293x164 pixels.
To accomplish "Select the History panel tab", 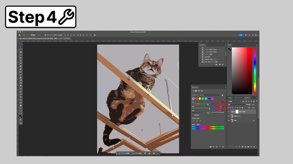I will [202, 45].
